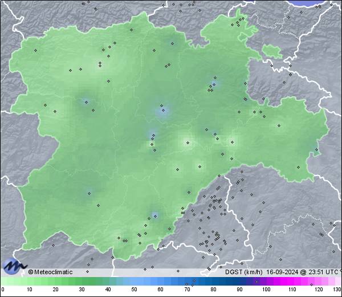Click the 80 label on the scale

point(213,290)
